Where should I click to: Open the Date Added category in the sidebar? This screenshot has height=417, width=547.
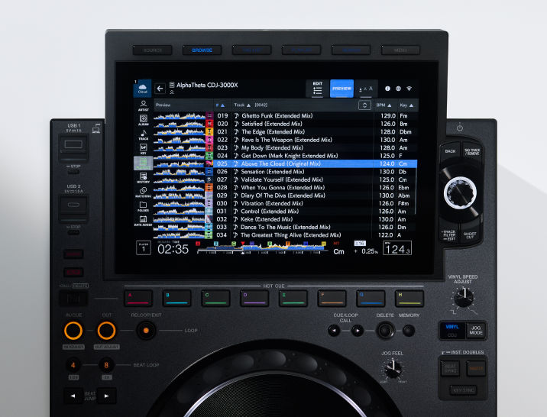[143, 221]
